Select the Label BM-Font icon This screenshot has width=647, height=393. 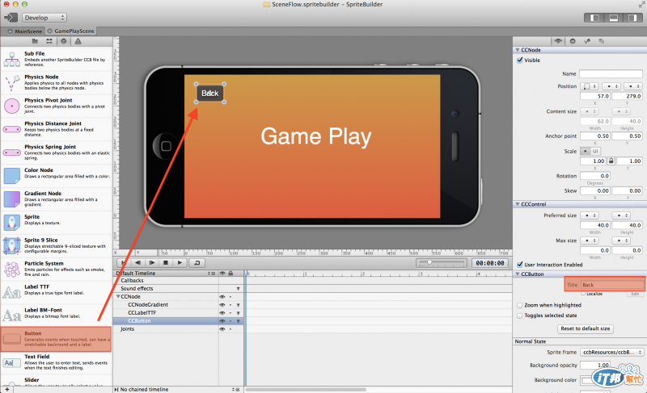[x=11, y=316]
